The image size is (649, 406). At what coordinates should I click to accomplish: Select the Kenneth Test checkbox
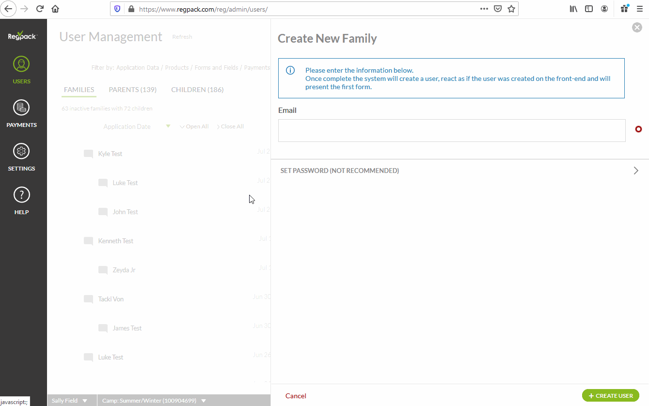[88, 241]
